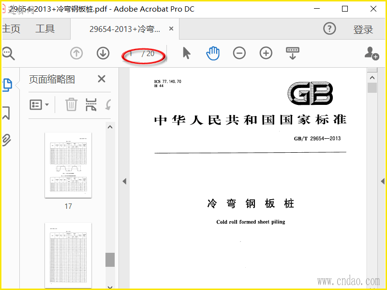Click the print pages icon in thumbnails
This screenshot has height=290, width=387.
point(91,104)
